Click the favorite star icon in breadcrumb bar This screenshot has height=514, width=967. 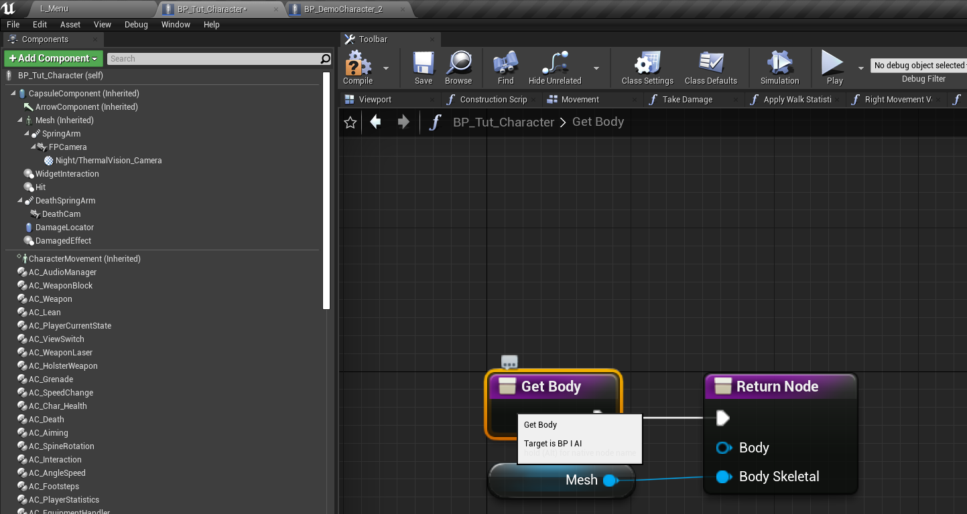pos(350,122)
